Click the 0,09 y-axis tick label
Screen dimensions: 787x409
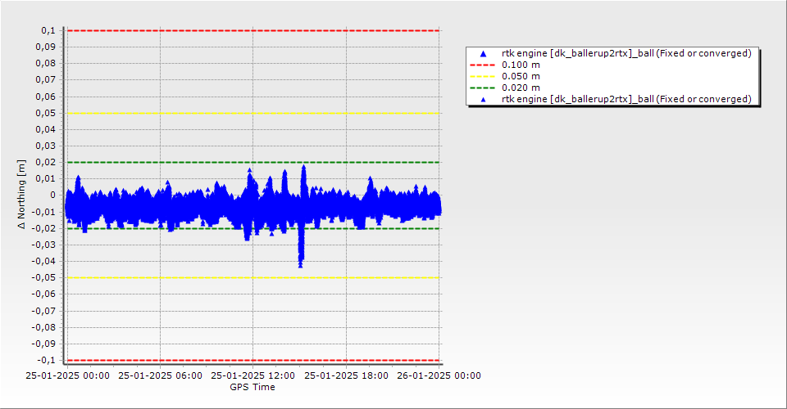coord(46,47)
